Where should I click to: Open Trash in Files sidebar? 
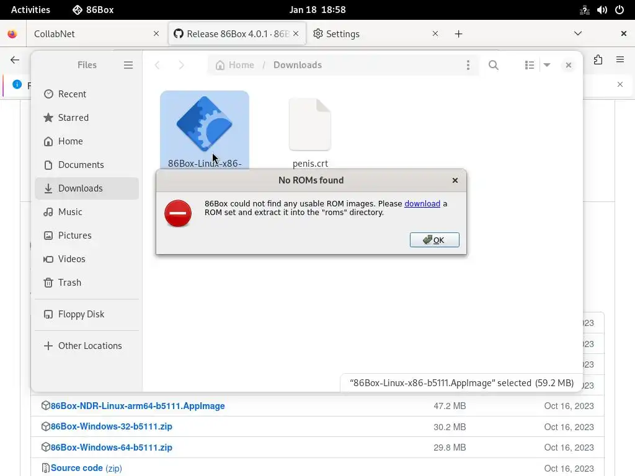pos(87,282)
